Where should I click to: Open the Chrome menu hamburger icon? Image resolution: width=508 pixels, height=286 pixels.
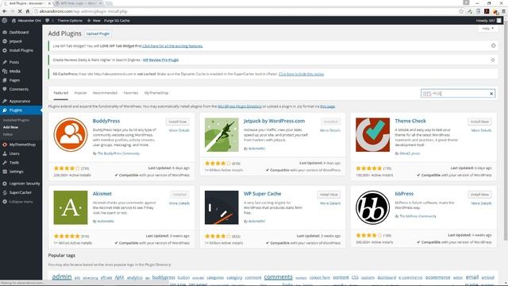click(503, 11)
